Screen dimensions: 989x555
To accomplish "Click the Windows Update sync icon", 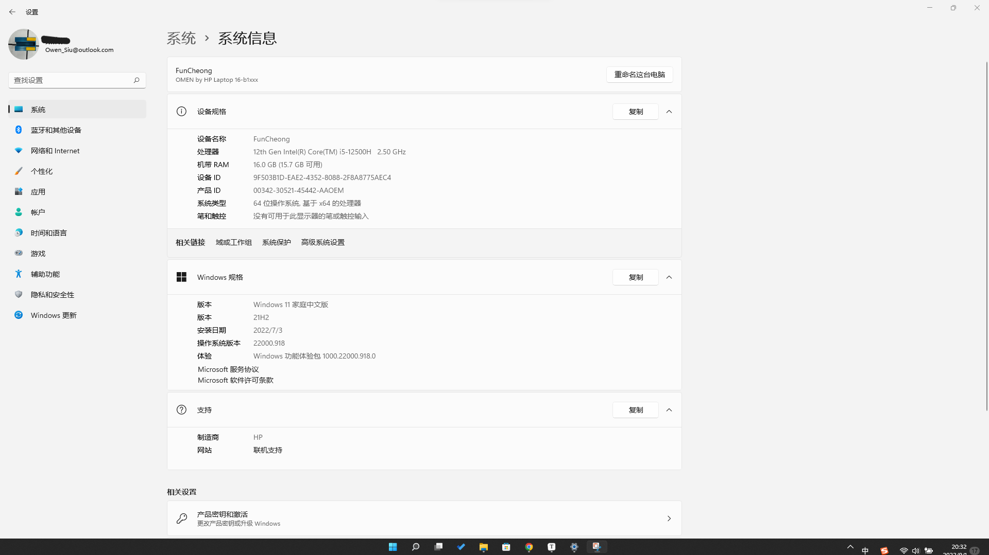I will [x=19, y=315].
